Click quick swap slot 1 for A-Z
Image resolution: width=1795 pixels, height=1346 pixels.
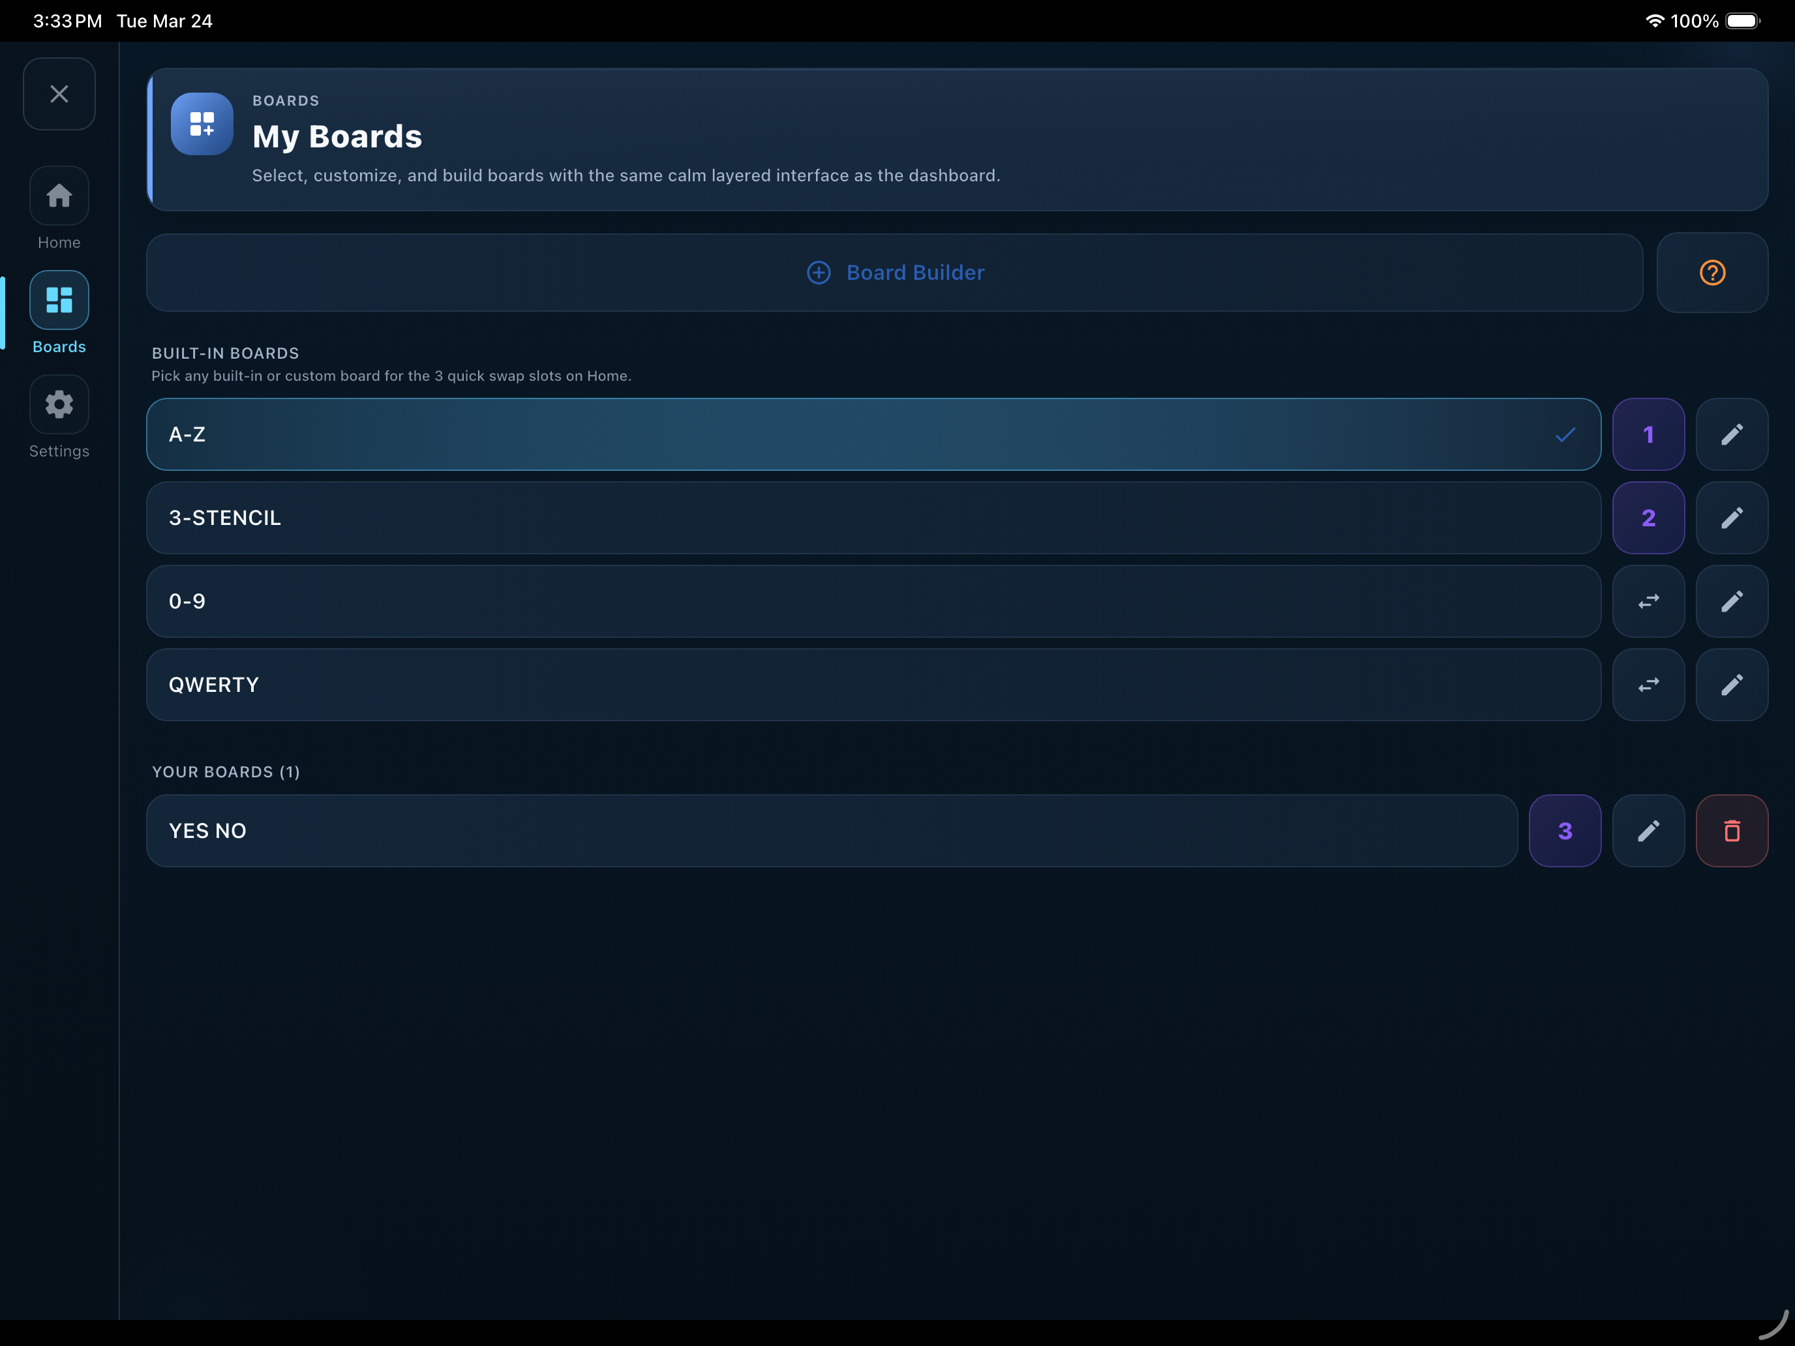click(1648, 434)
